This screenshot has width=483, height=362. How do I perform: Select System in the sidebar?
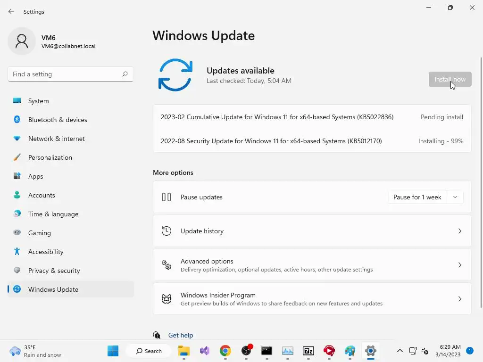[71, 101]
